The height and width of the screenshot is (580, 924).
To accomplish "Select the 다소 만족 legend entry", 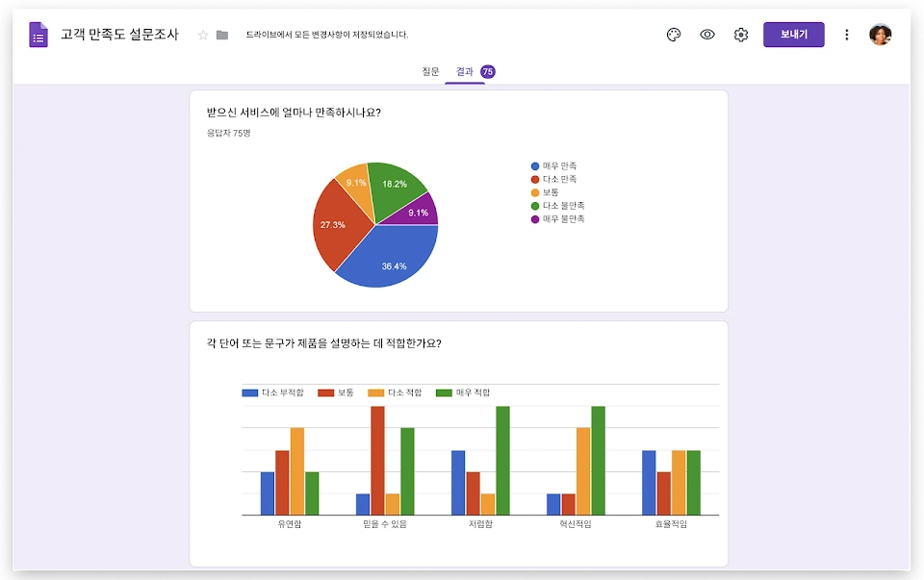I will tap(554, 179).
